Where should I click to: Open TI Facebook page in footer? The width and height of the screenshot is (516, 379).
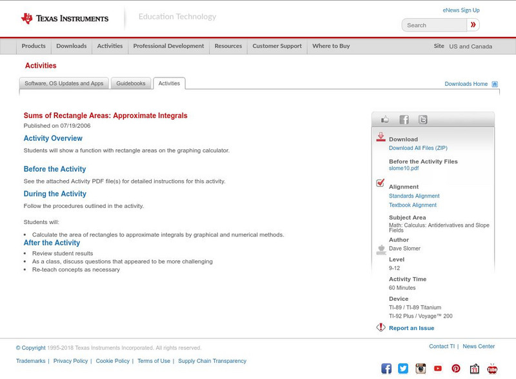point(386,369)
